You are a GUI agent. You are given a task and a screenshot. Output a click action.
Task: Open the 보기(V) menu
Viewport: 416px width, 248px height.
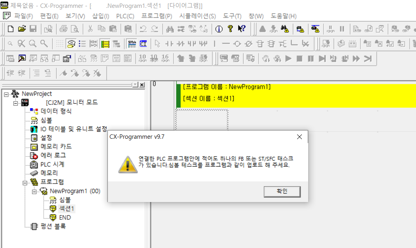(75, 16)
